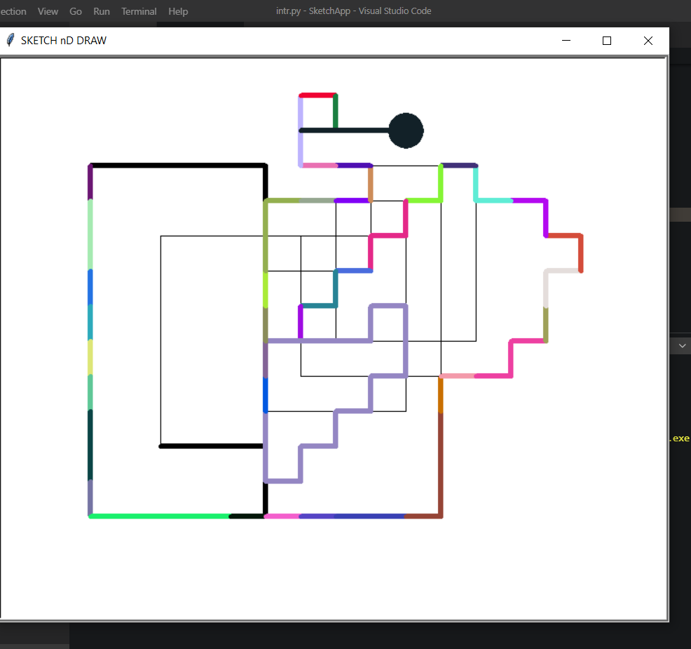Expand the chevron dropdown in VS Code right panel

click(x=682, y=346)
